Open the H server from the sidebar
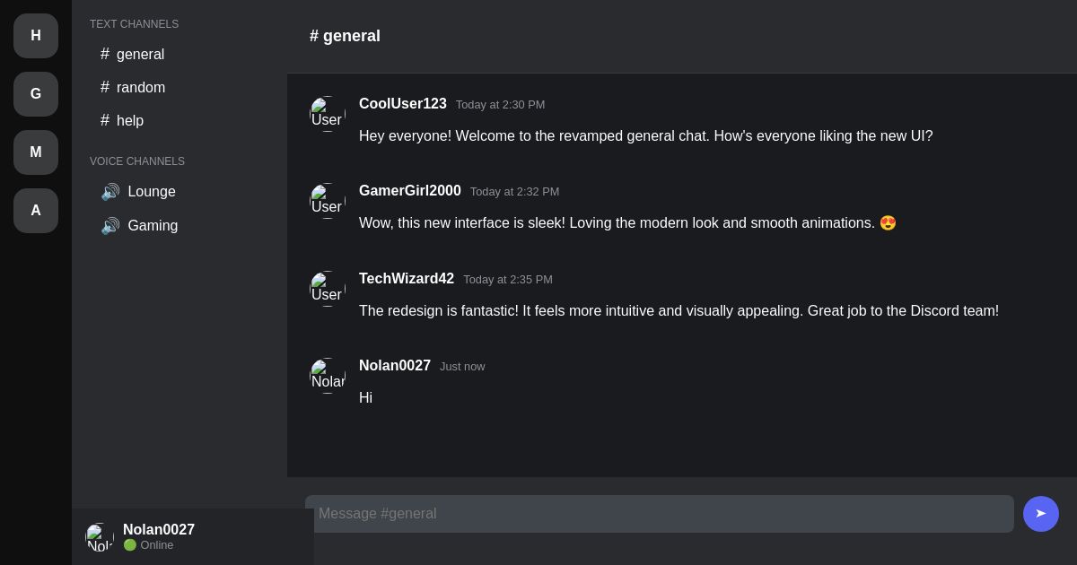Image resolution: width=1077 pixels, height=565 pixels. coord(36,36)
